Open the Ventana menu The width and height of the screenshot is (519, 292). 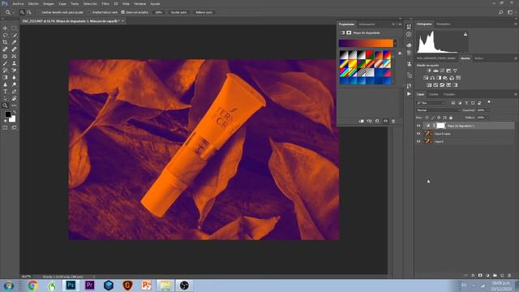point(139,3)
